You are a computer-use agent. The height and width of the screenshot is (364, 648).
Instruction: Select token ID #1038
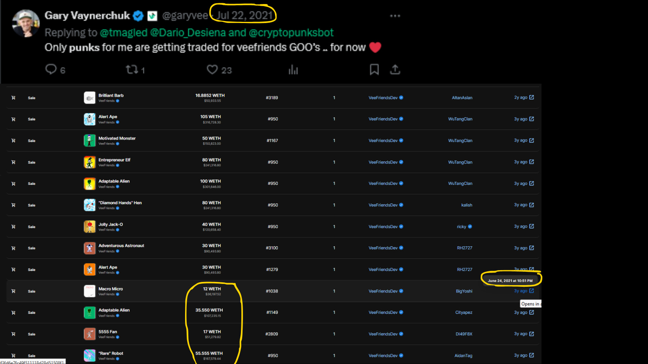272,291
